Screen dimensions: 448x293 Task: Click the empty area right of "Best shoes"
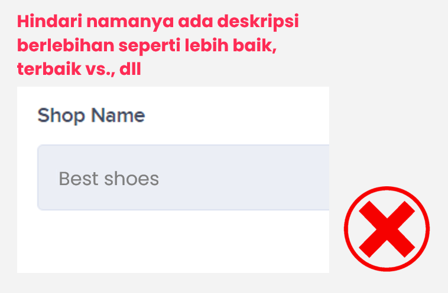point(248,177)
